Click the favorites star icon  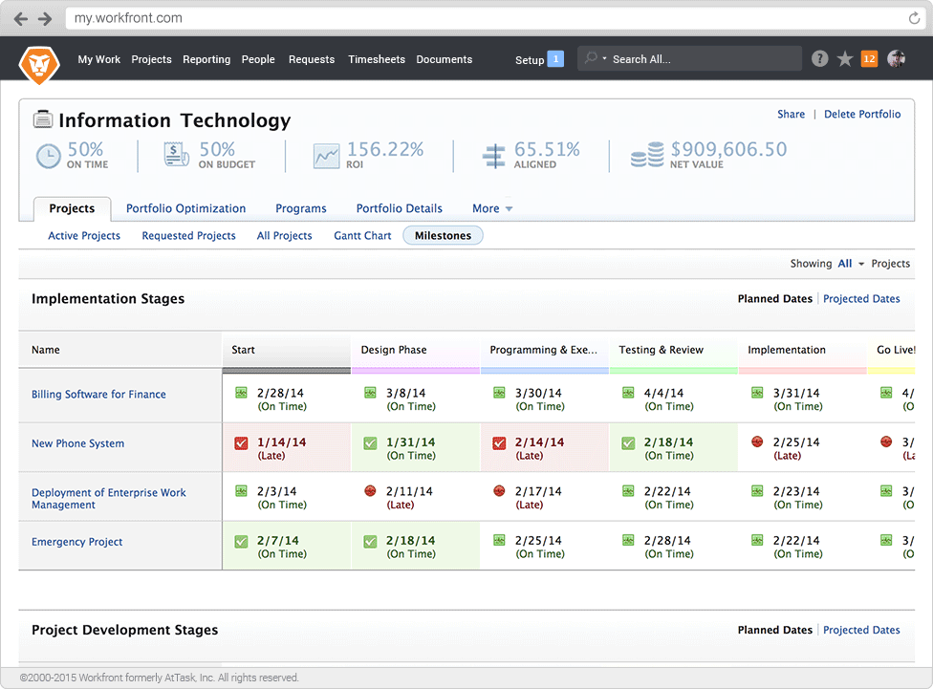(845, 59)
